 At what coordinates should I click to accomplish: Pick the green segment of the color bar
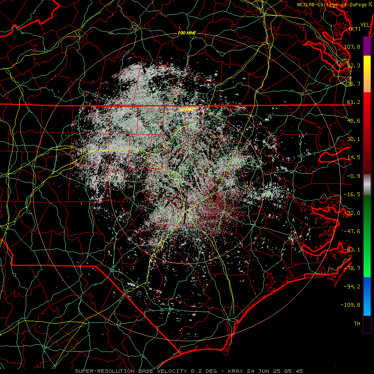click(x=367, y=236)
